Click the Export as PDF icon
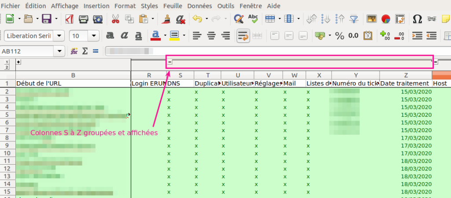 [69, 19]
